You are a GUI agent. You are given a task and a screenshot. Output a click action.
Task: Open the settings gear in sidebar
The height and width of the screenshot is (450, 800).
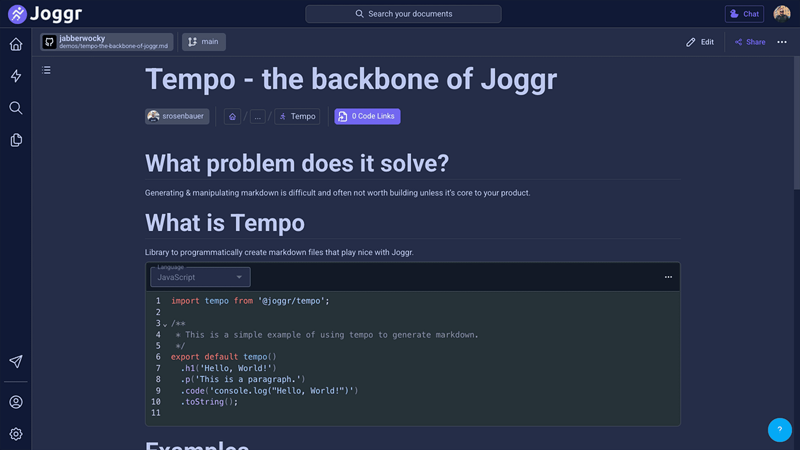point(16,434)
